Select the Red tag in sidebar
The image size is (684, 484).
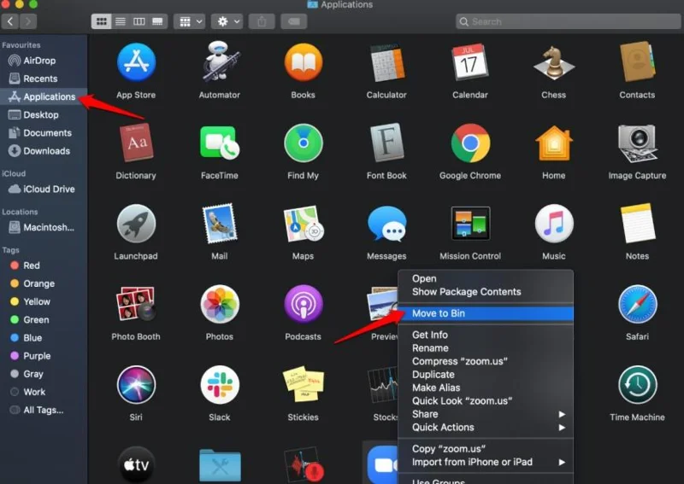[44, 265]
